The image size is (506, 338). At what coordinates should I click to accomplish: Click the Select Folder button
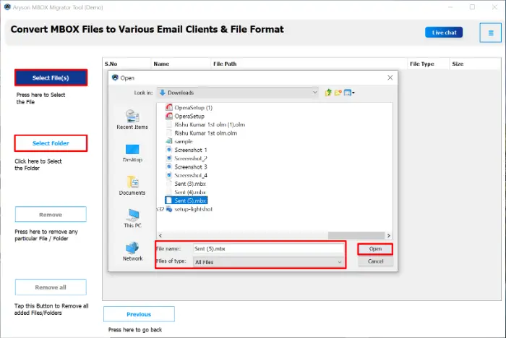pos(51,143)
